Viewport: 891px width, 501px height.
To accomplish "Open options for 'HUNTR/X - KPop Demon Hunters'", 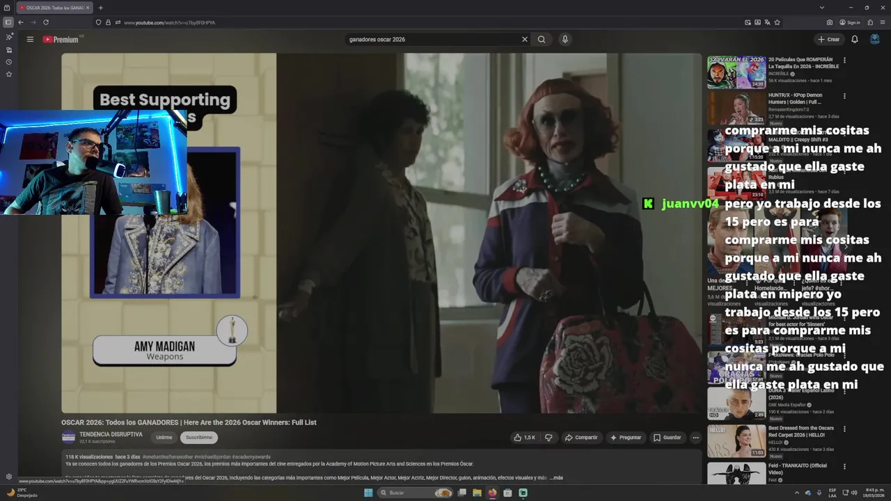I will click(x=844, y=96).
